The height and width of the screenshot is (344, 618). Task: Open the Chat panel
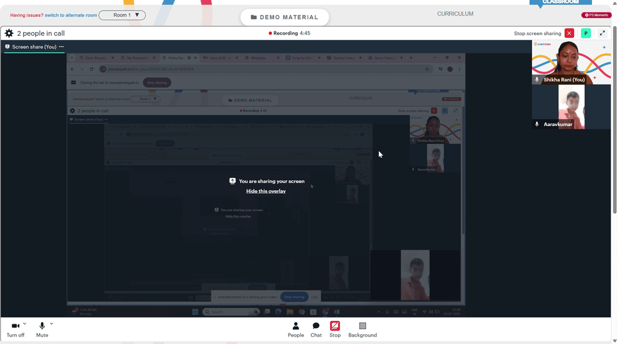click(x=316, y=329)
